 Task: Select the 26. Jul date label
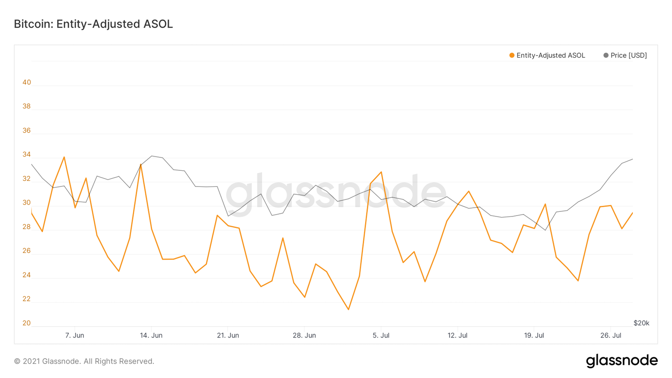(610, 336)
